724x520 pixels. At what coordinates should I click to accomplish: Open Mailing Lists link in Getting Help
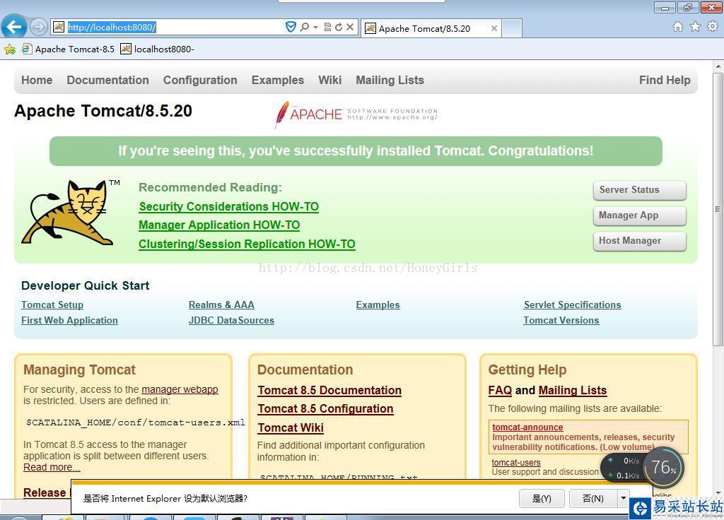pos(573,390)
